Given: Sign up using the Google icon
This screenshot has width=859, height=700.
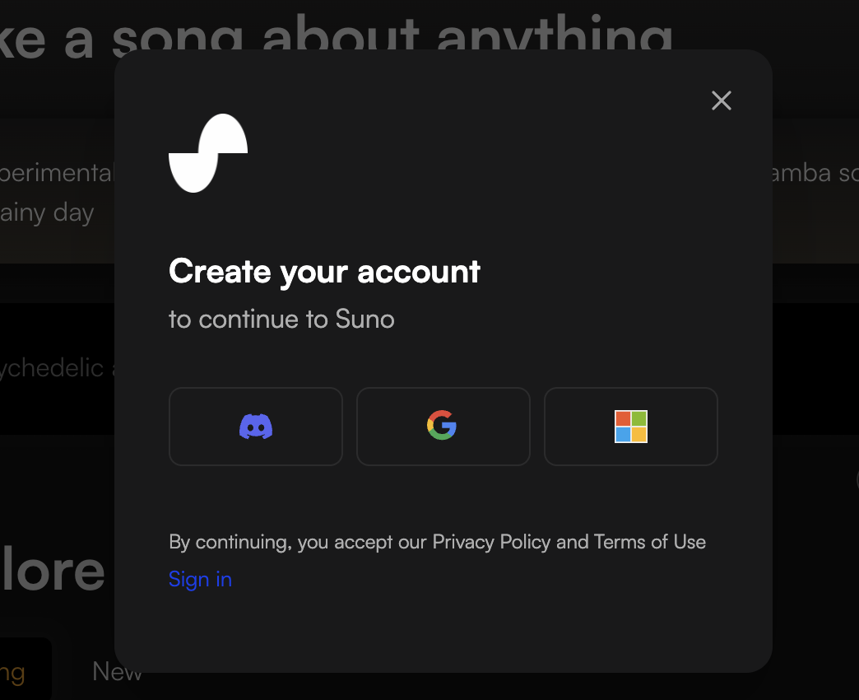Looking at the screenshot, I should tap(443, 427).
